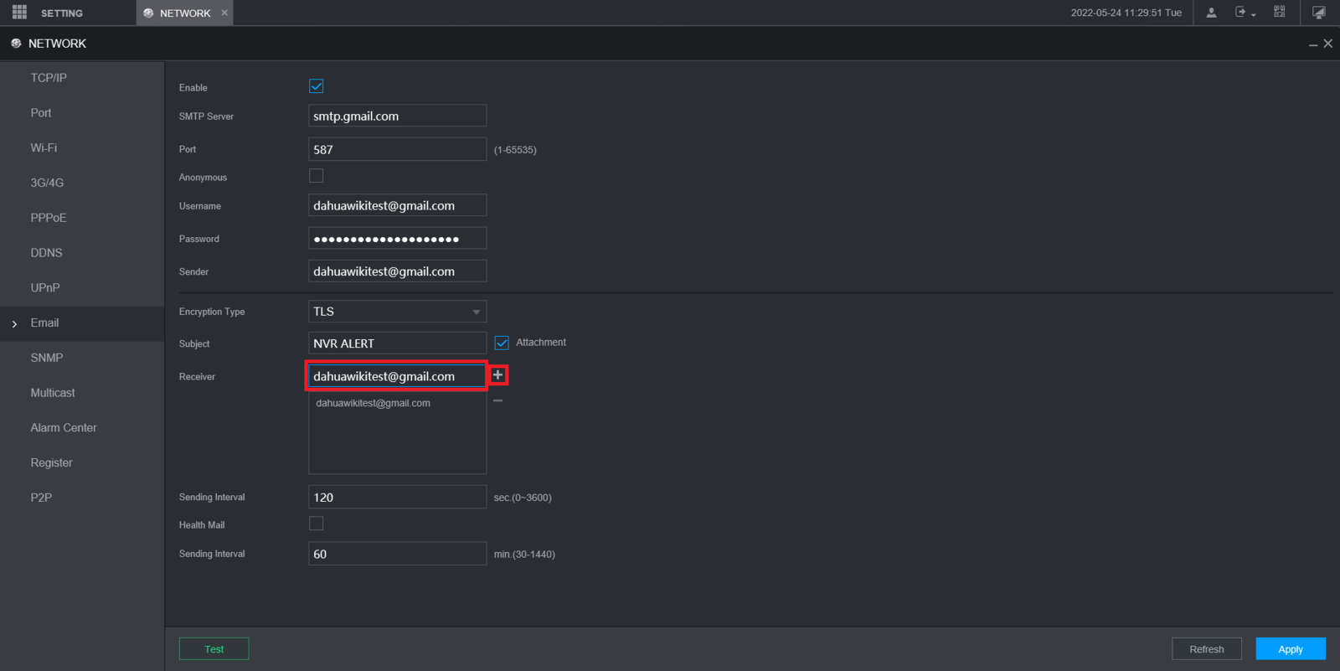Click the live view monitor icon

coord(1319,13)
